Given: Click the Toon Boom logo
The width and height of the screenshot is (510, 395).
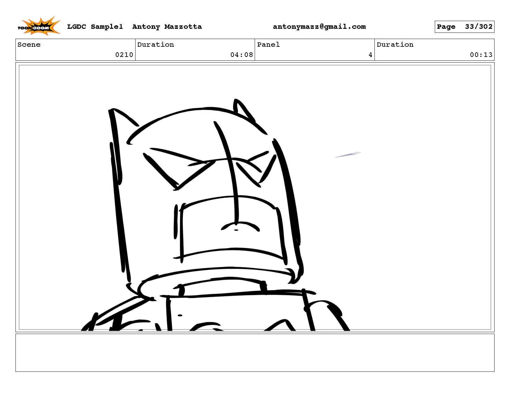Looking at the screenshot, I should [39, 26].
